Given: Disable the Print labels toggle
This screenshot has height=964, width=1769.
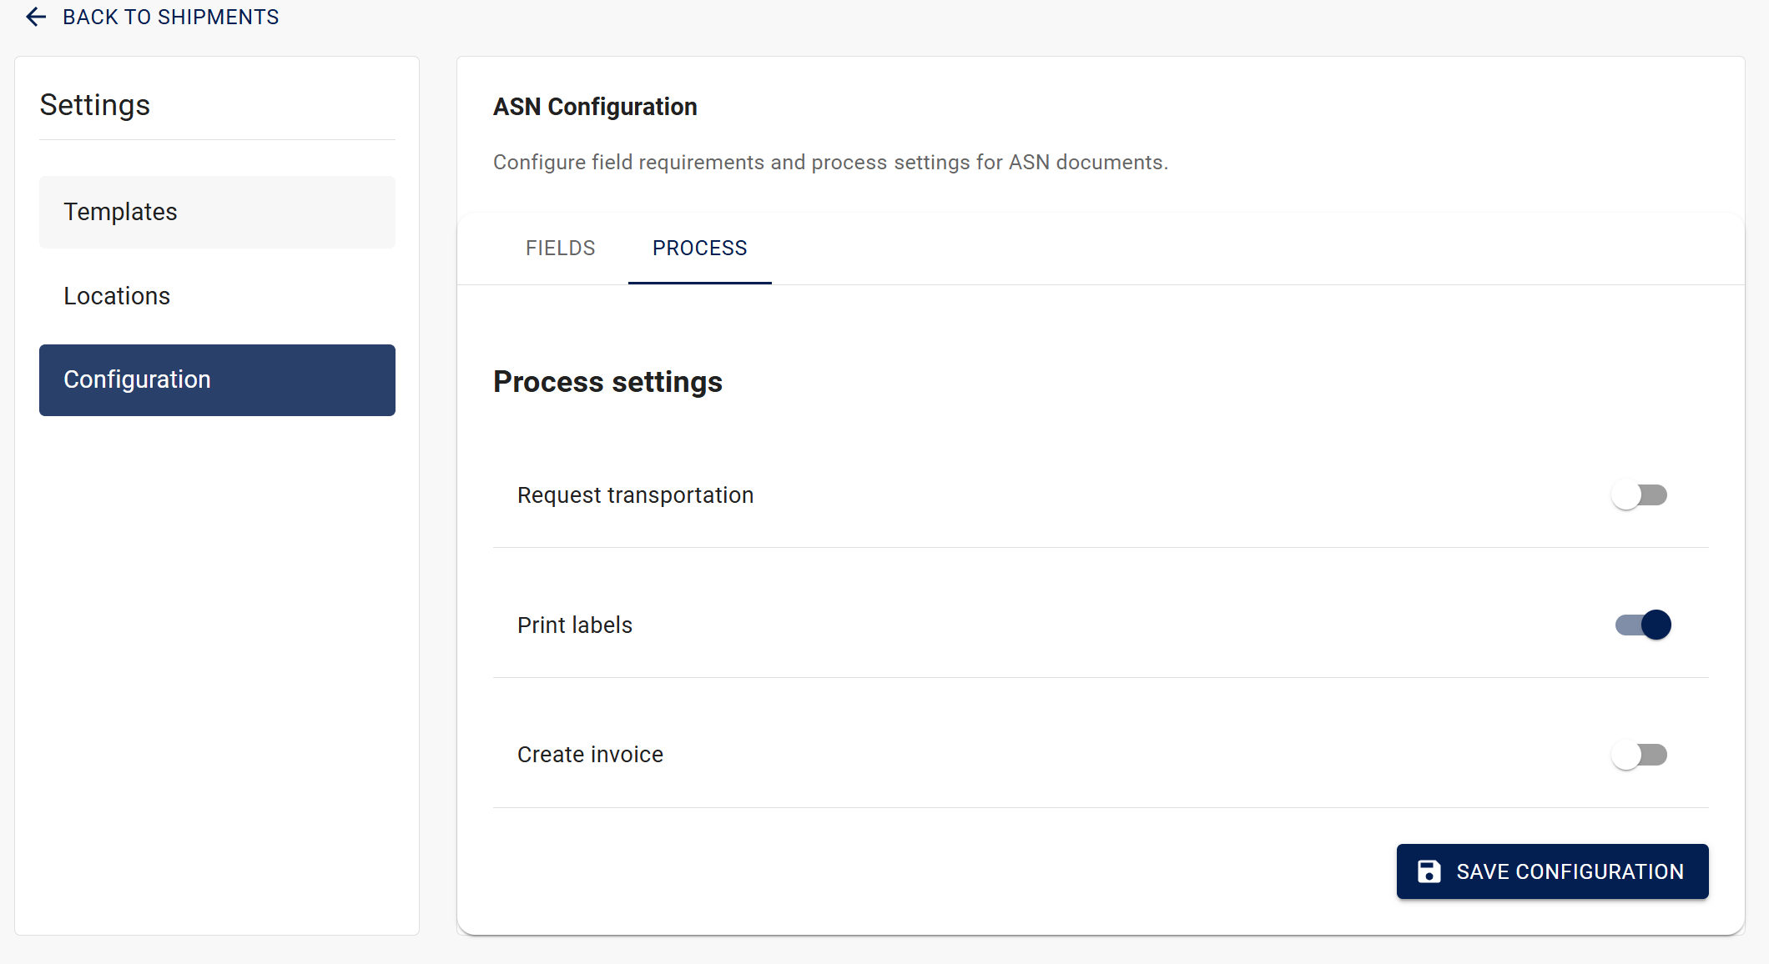Looking at the screenshot, I should pos(1642,625).
